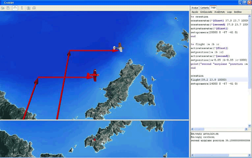Click the Cruislet window title bar text
Viewport: 252px width, 158px height.
(9, 3)
